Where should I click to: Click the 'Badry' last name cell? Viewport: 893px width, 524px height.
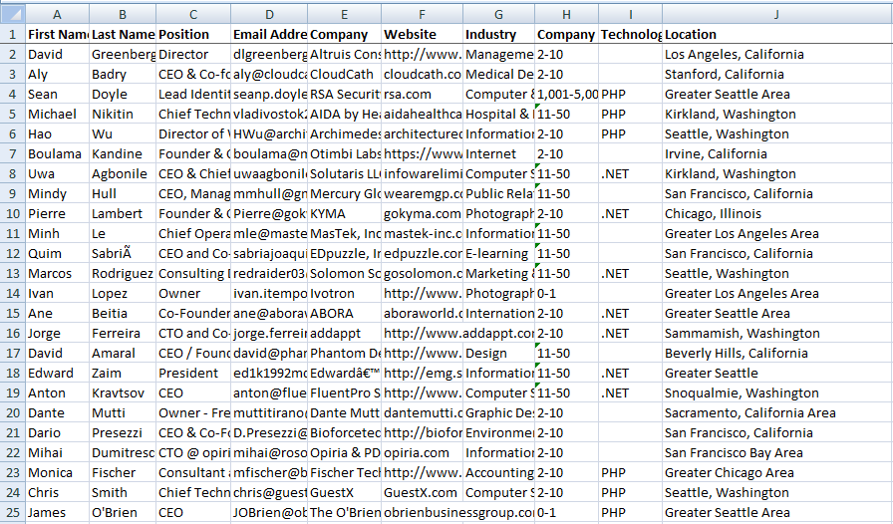pyautogui.click(x=123, y=74)
